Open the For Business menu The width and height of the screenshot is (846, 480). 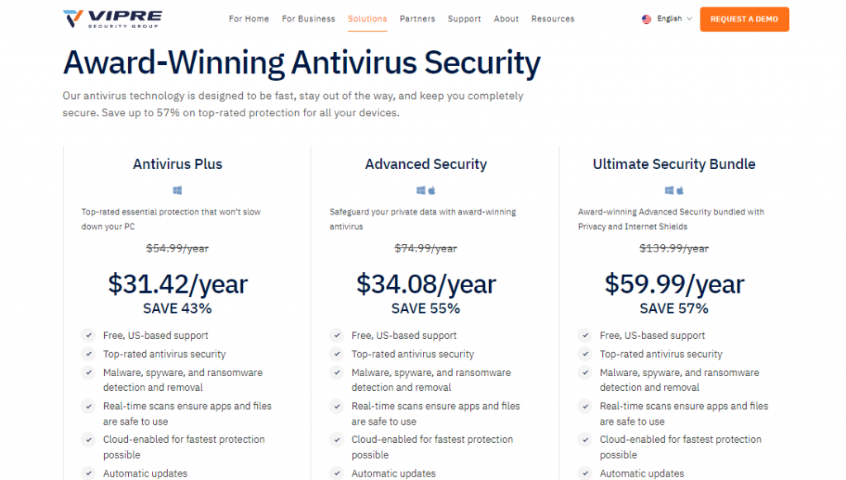pos(308,18)
